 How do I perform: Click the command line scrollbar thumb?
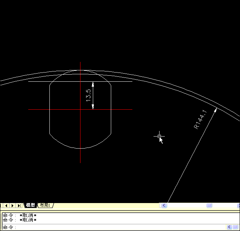pos(235,227)
